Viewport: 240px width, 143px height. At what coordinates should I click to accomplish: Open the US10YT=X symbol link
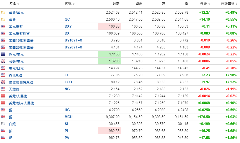(73, 40)
